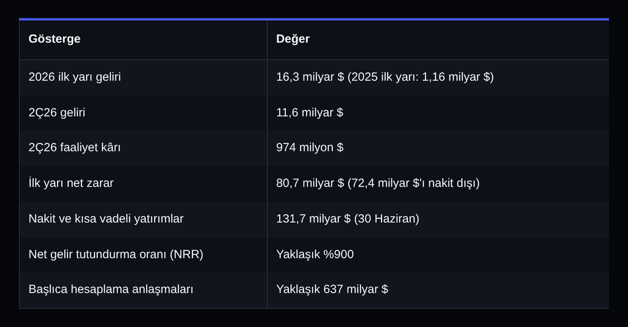This screenshot has width=628, height=327.
Task: Select the 2Ç26 geliri row label
Action: 57,113
